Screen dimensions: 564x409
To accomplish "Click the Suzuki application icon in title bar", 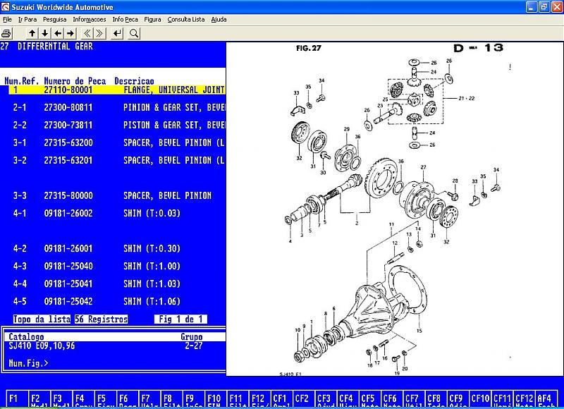I will click(6, 7).
